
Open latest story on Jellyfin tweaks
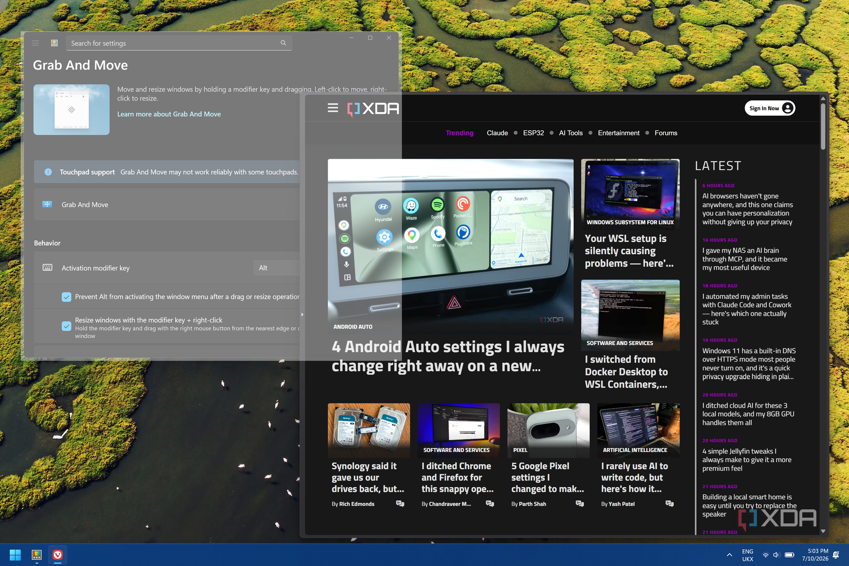pos(747,460)
